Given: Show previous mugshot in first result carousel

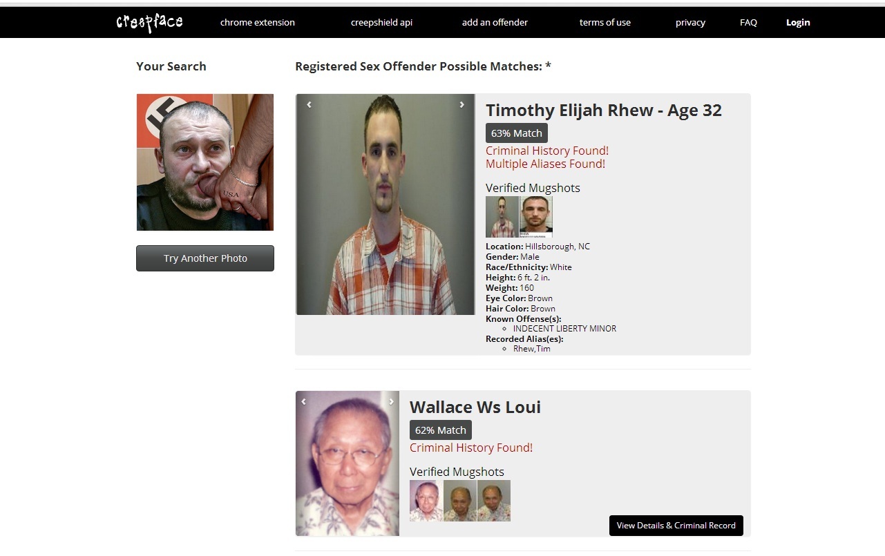Looking at the screenshot, I should tap(309, 105).
